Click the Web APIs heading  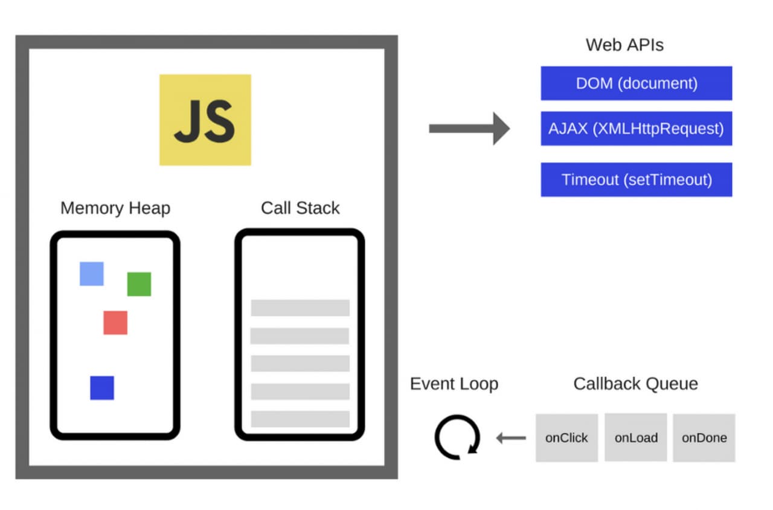(624, 45)
